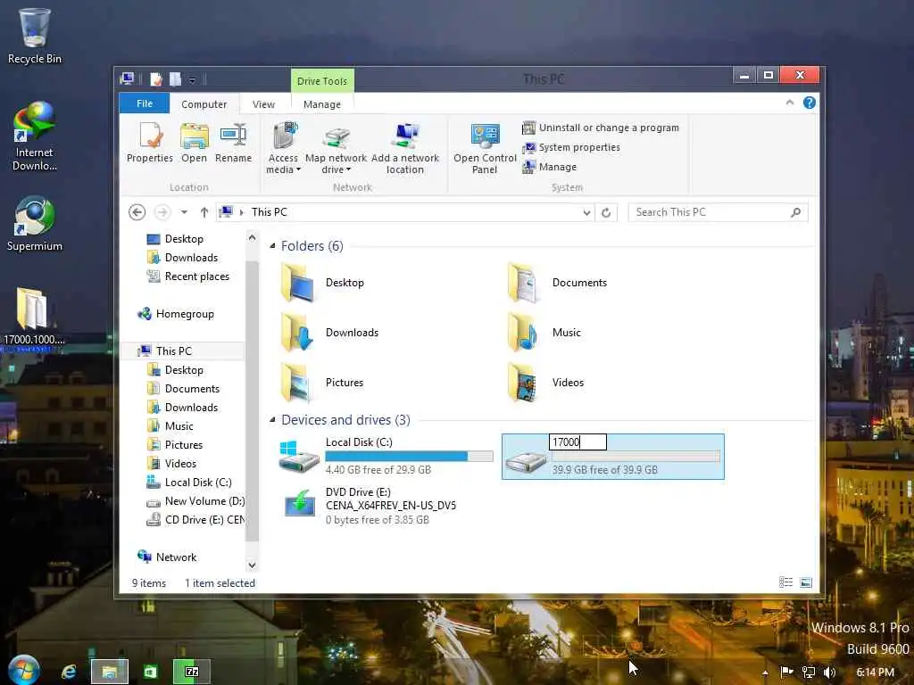Click the 39.9 GB free drive capacity bar
The image size is (914, 685).
tap(636, 457)
